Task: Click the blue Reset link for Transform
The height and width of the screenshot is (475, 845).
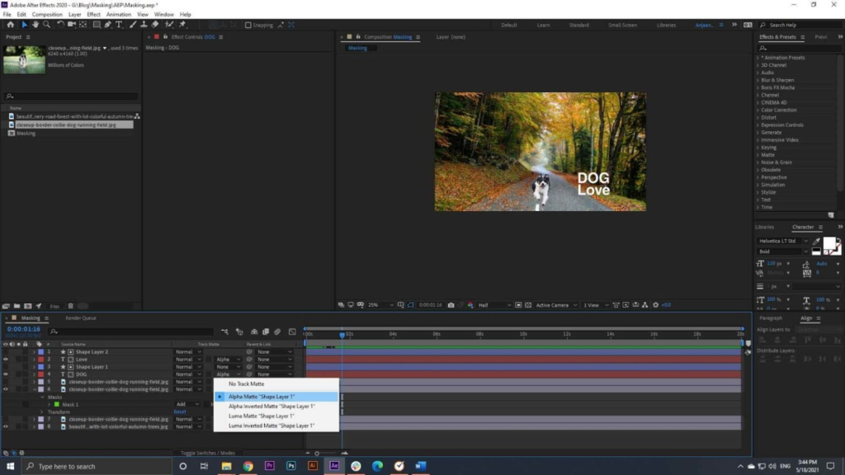Action: tap(179, 412)
